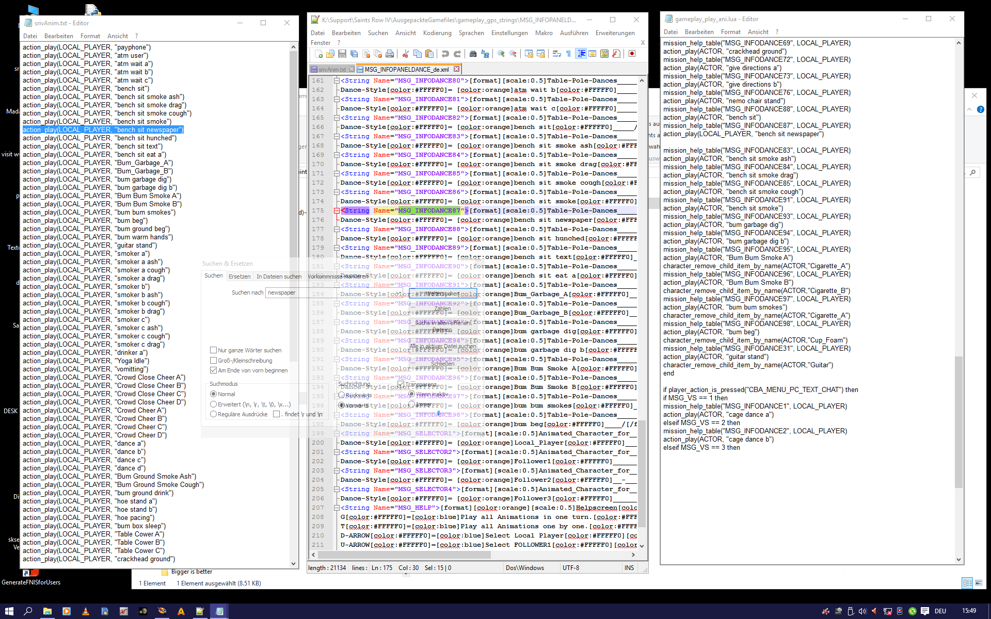The image size is (991, 619).
Task: Switch to the 'Ersetzen' tab in find dialog
Action: [239, 276]
